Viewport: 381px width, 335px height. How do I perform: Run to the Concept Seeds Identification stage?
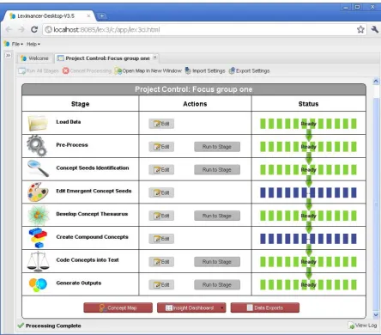point(217,170)
